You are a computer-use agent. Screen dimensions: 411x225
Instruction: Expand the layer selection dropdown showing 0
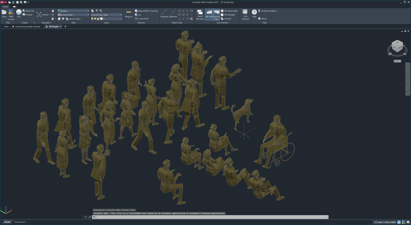pyautogui.click(x=121, y=19)
